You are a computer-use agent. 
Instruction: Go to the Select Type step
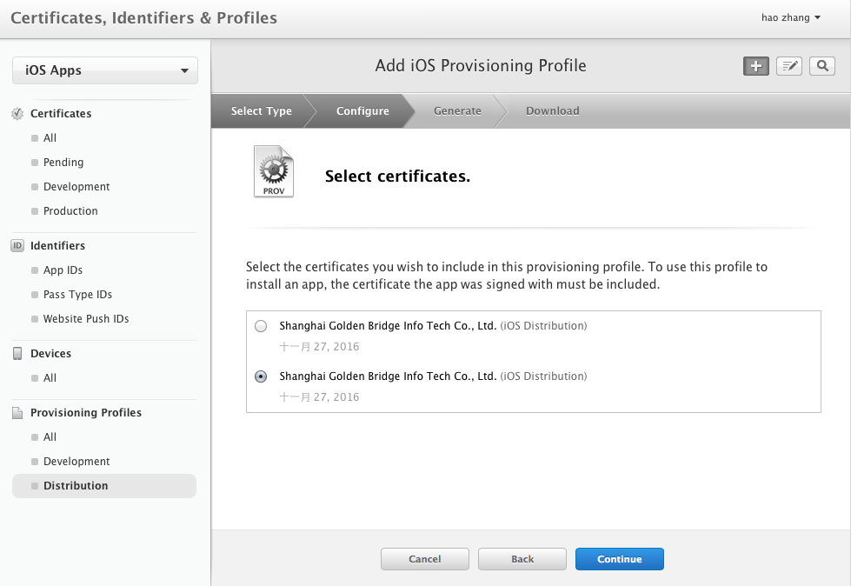tap(261, 111)
